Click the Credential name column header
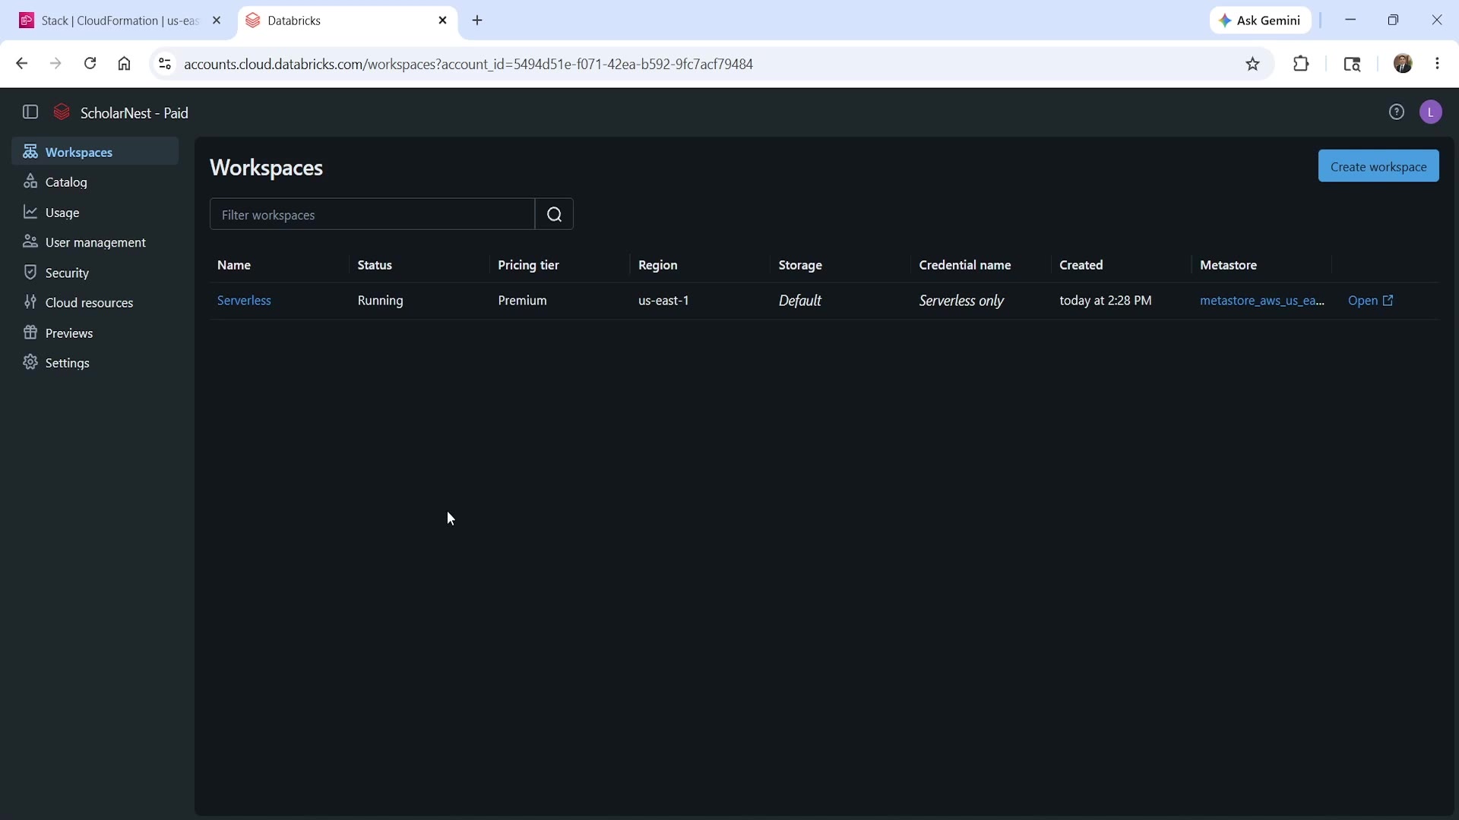This screenshot has height=820, width=1459. point(965,265)
